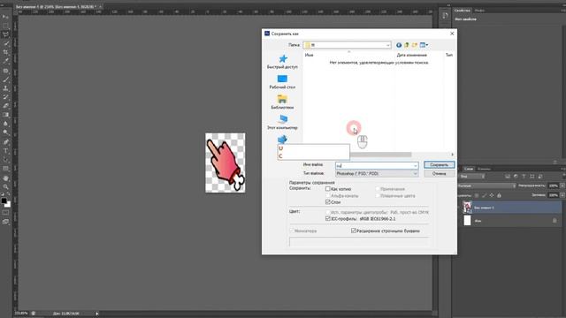566x318 pixels.
Task: Select the Clone Stamp tool
Action: tap(5, 88)
